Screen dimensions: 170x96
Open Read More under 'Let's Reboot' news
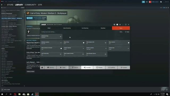[29, 68]
